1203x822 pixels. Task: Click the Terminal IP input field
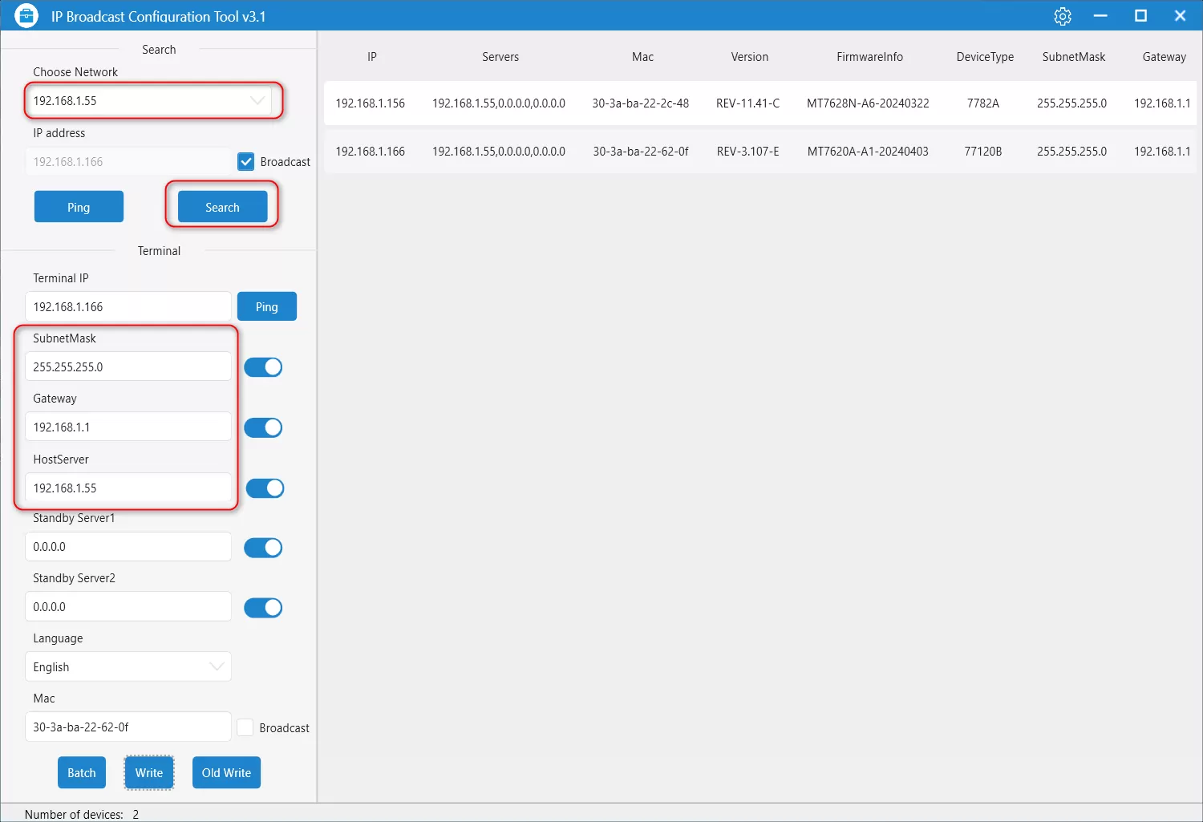[x=128, y=306]
